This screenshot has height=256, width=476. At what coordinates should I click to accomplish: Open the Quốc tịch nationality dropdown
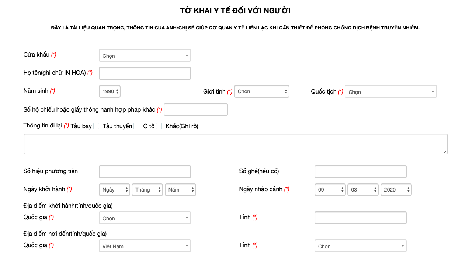(x=390, y=91)
